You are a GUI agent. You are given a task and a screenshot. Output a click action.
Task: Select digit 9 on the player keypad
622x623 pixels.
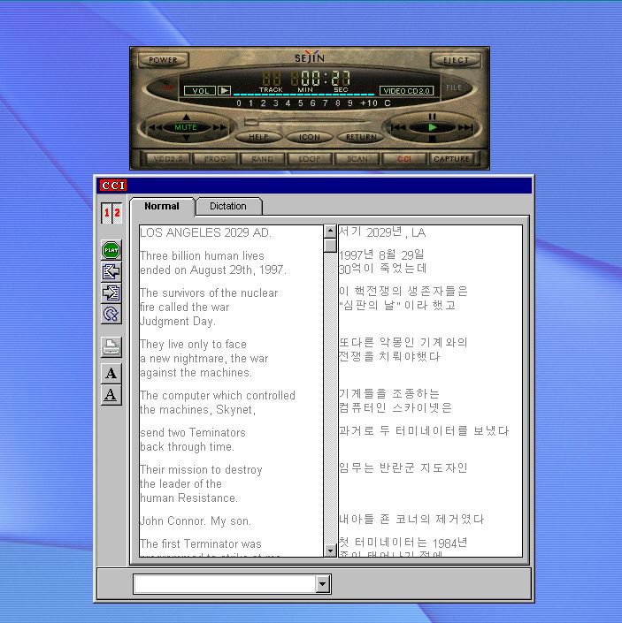350,103
